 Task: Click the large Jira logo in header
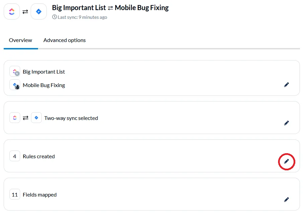click(x=39, y=12)
